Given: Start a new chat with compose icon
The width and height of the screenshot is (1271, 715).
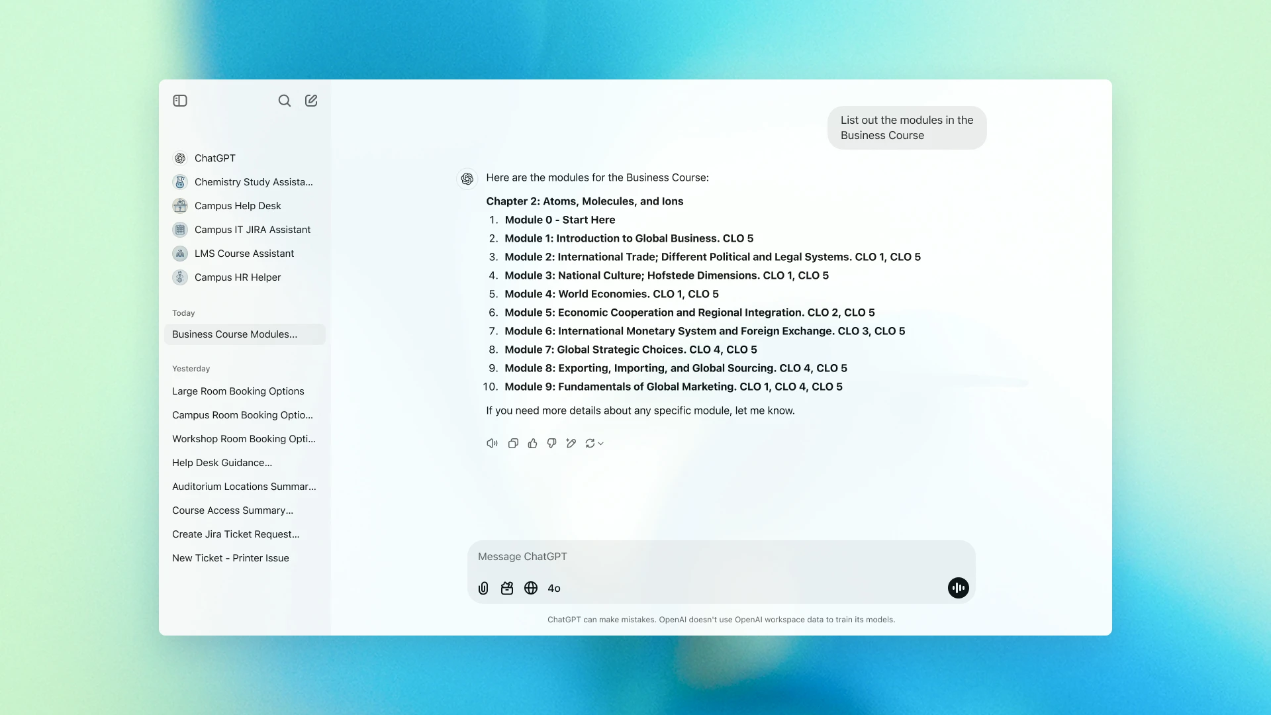Looking at the screenshot, I should tap(311, 101).
